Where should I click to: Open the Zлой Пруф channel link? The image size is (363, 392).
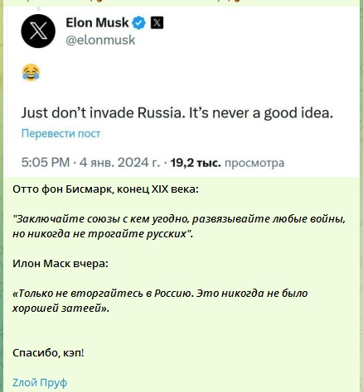[40, 383]
